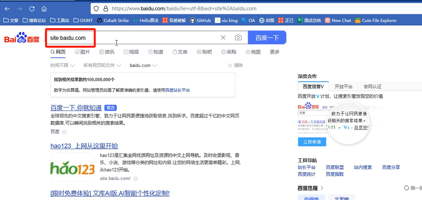Select the 开放平台 tab
The height and width of the screenshot is (200, 422).
[x=343, y=86]
